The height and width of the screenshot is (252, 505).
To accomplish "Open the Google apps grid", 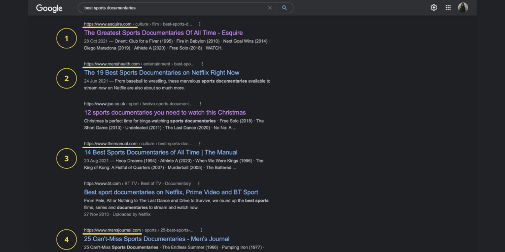I will [448, 8].
